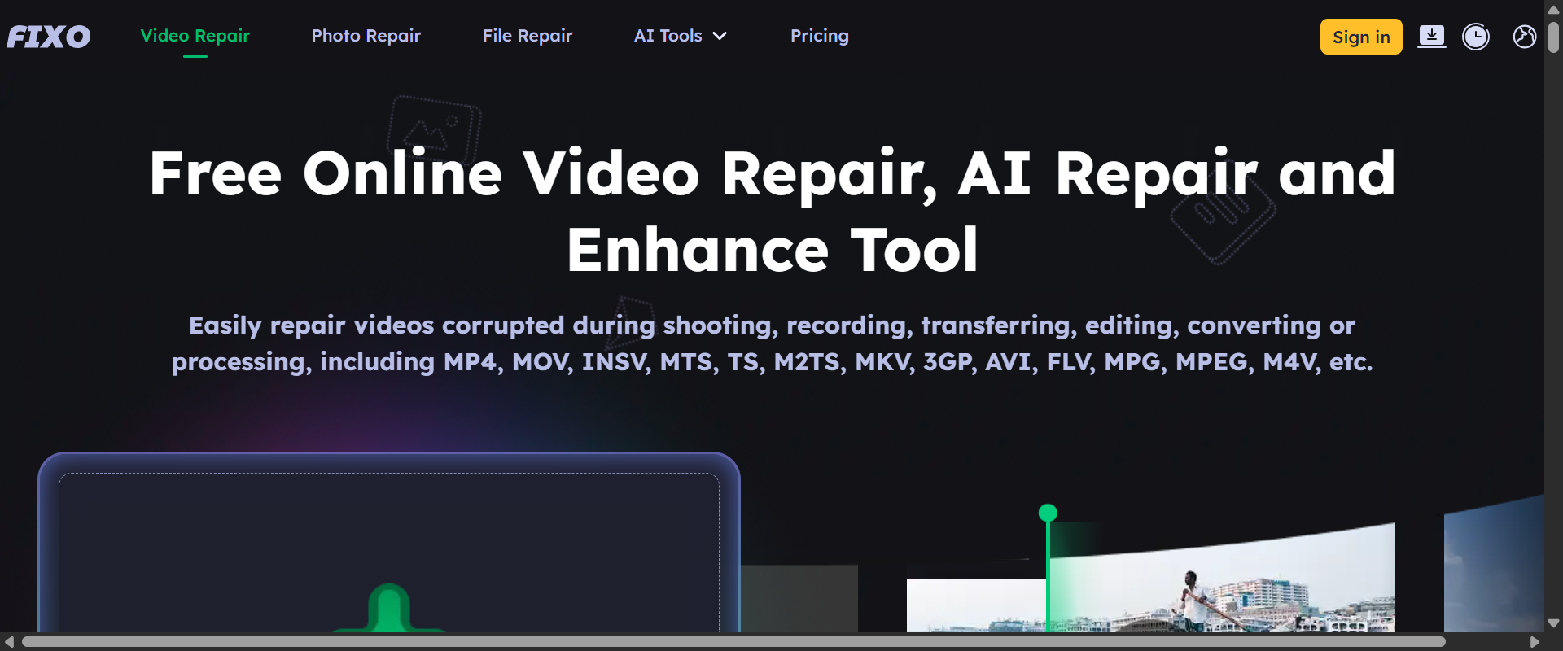Viewport: 1563px width, 651px height.
Task: Go to Photo Repair
Action: click(366, 36)
